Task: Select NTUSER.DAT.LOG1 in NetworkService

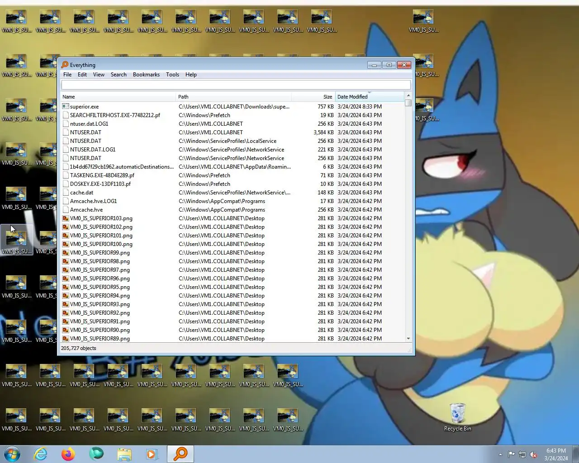Action: pyautogui.click(x=233, y=149)
